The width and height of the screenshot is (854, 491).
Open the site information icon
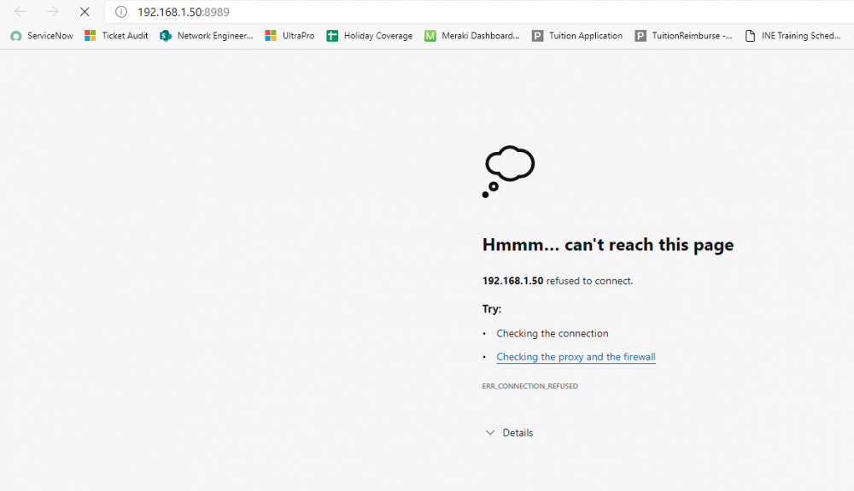coord(121,11)
